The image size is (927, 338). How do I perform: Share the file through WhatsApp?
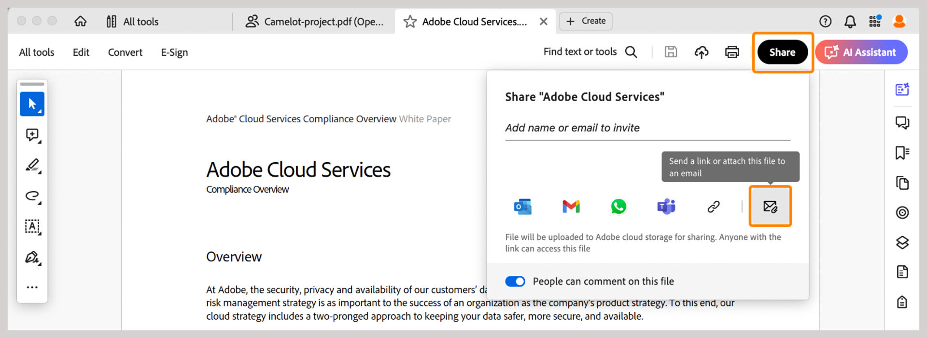pyautogui.click(x=618, y=207)
